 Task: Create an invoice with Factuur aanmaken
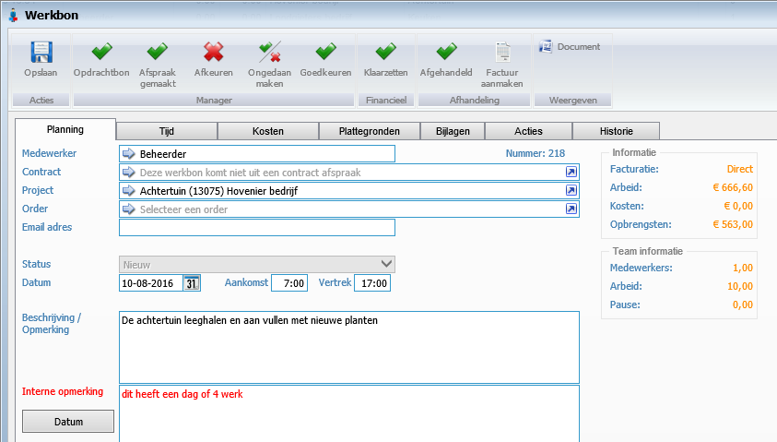pyautogui.click(x=502, y=53)
